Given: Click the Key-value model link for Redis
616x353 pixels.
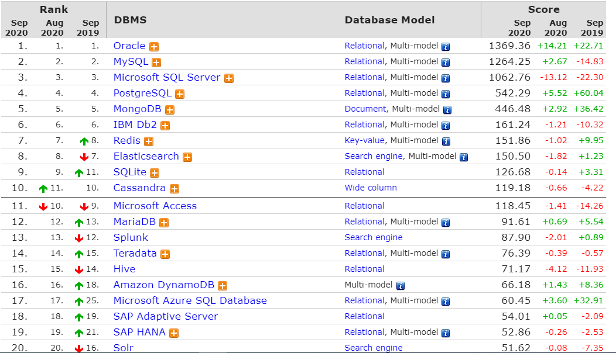Looking at the screenshot, I should [364, 140].
